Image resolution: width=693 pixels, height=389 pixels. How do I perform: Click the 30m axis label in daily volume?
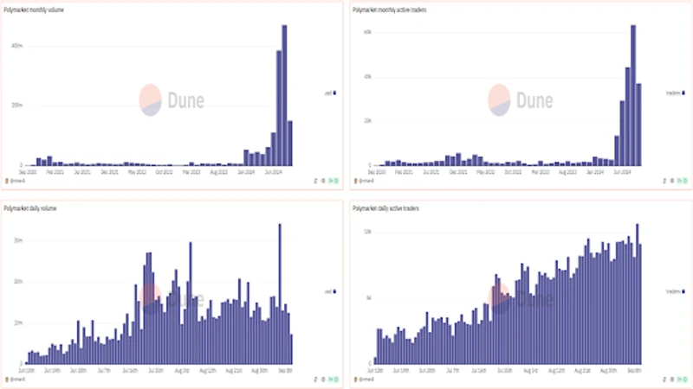point(18,241)
